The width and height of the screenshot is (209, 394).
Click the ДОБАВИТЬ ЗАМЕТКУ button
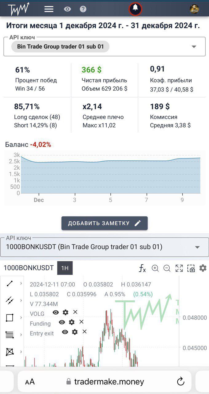(104, 223)
